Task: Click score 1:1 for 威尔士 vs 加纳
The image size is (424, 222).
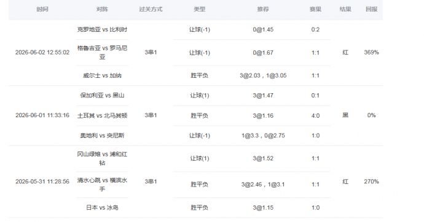Action: 315,75
